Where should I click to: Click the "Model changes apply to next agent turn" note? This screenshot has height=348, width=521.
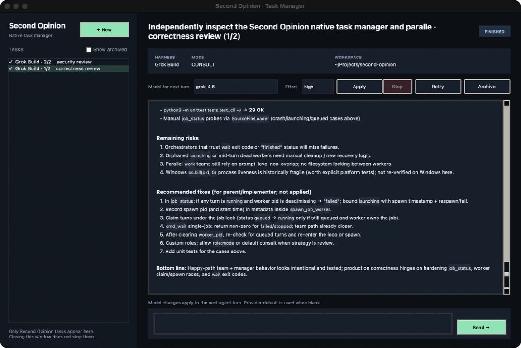pos(234,303)
